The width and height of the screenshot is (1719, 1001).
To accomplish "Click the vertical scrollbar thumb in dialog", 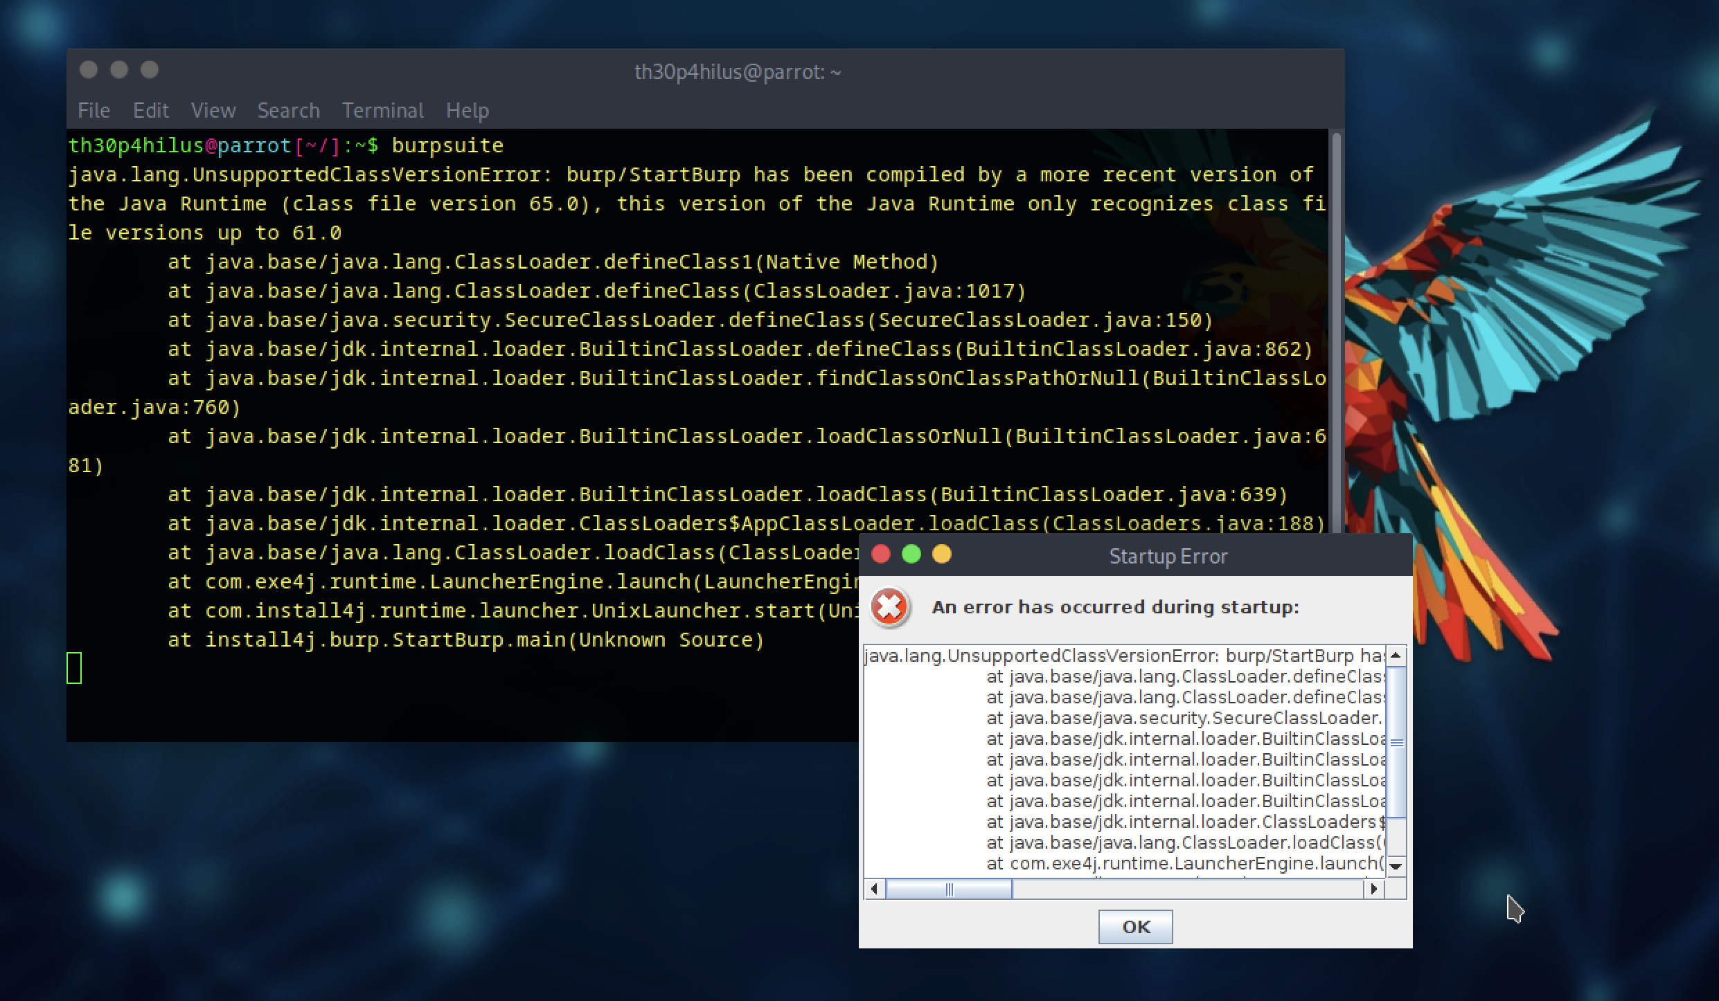I will tap(1396, 743).
